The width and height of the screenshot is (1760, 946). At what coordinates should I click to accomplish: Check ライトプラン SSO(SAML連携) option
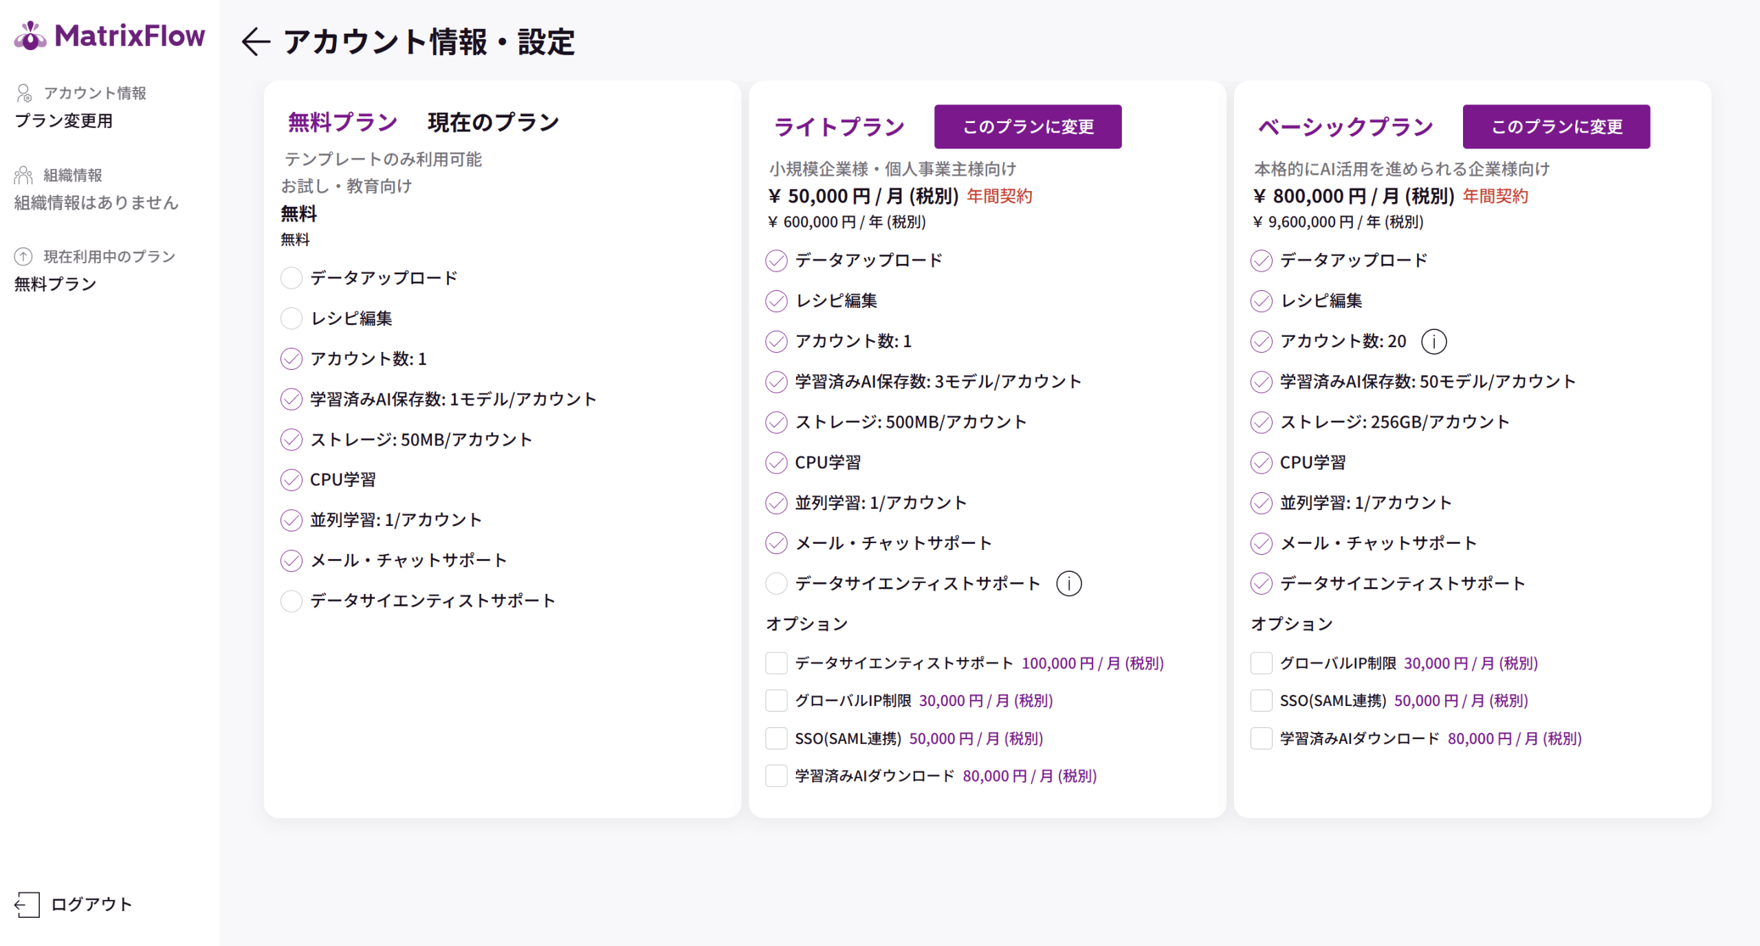(x=776, y=738)
